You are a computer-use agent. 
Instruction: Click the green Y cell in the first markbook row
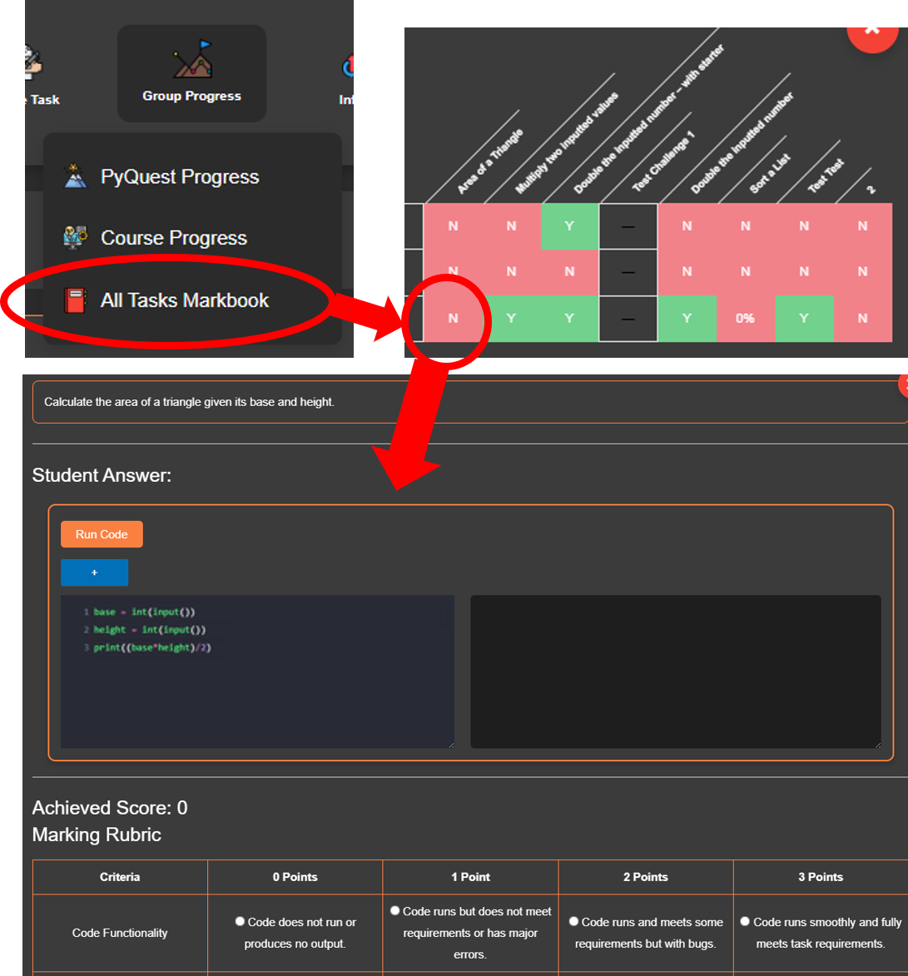(x=569, y=226)
